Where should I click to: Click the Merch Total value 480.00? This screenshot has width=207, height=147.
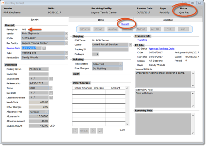pos(39,102)
